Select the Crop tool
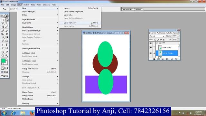Screen dimensions: 206x116 pyautogui.click(x=3, y=26)
